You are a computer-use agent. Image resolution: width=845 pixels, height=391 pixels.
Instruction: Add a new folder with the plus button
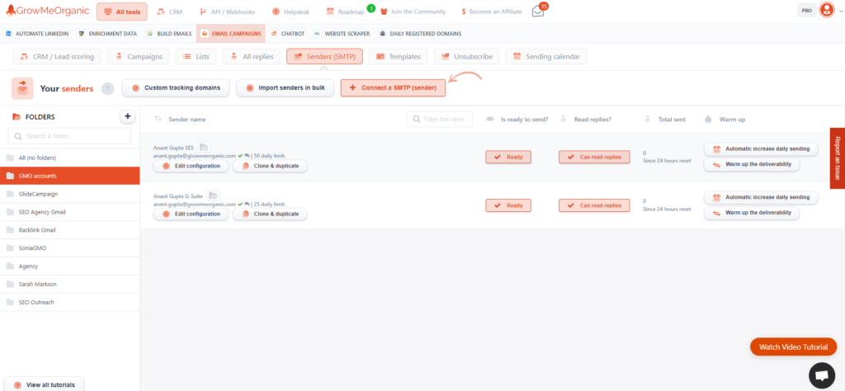coord(127,116)
